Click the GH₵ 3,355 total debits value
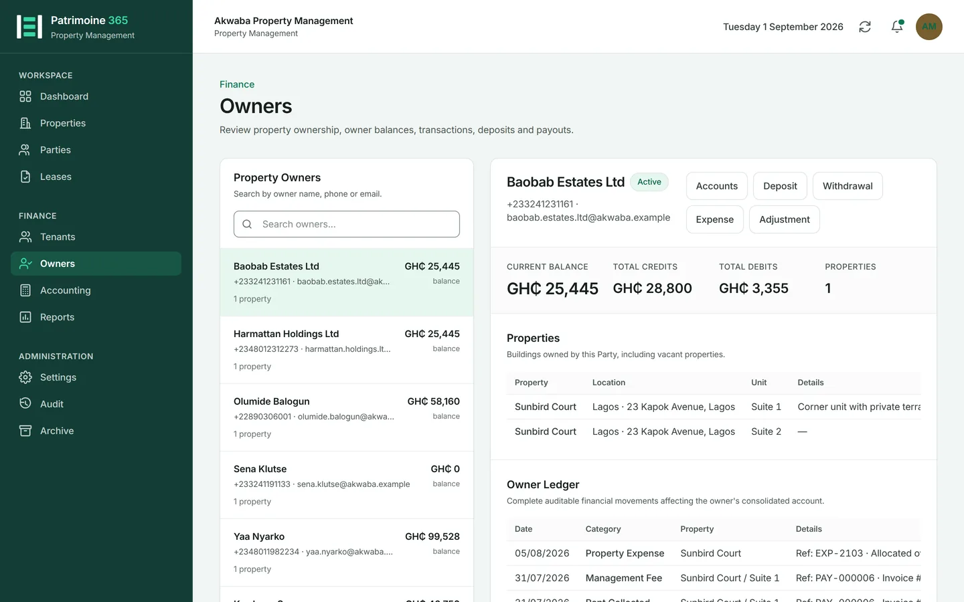Screen dimensions: 964x602 click(753, 288)
